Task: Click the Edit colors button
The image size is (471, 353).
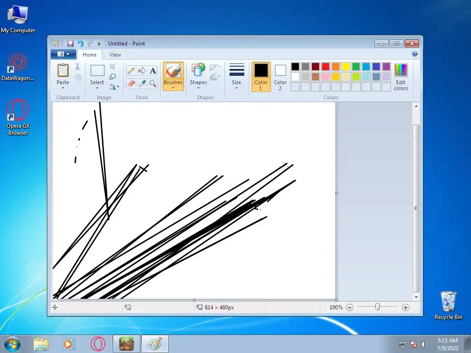Action: tap(401, 77)
